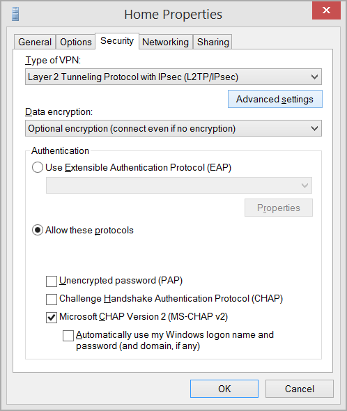Screen dimensions: 347x411
Task: Select the Sharing tab
Action: pos(213,42)
